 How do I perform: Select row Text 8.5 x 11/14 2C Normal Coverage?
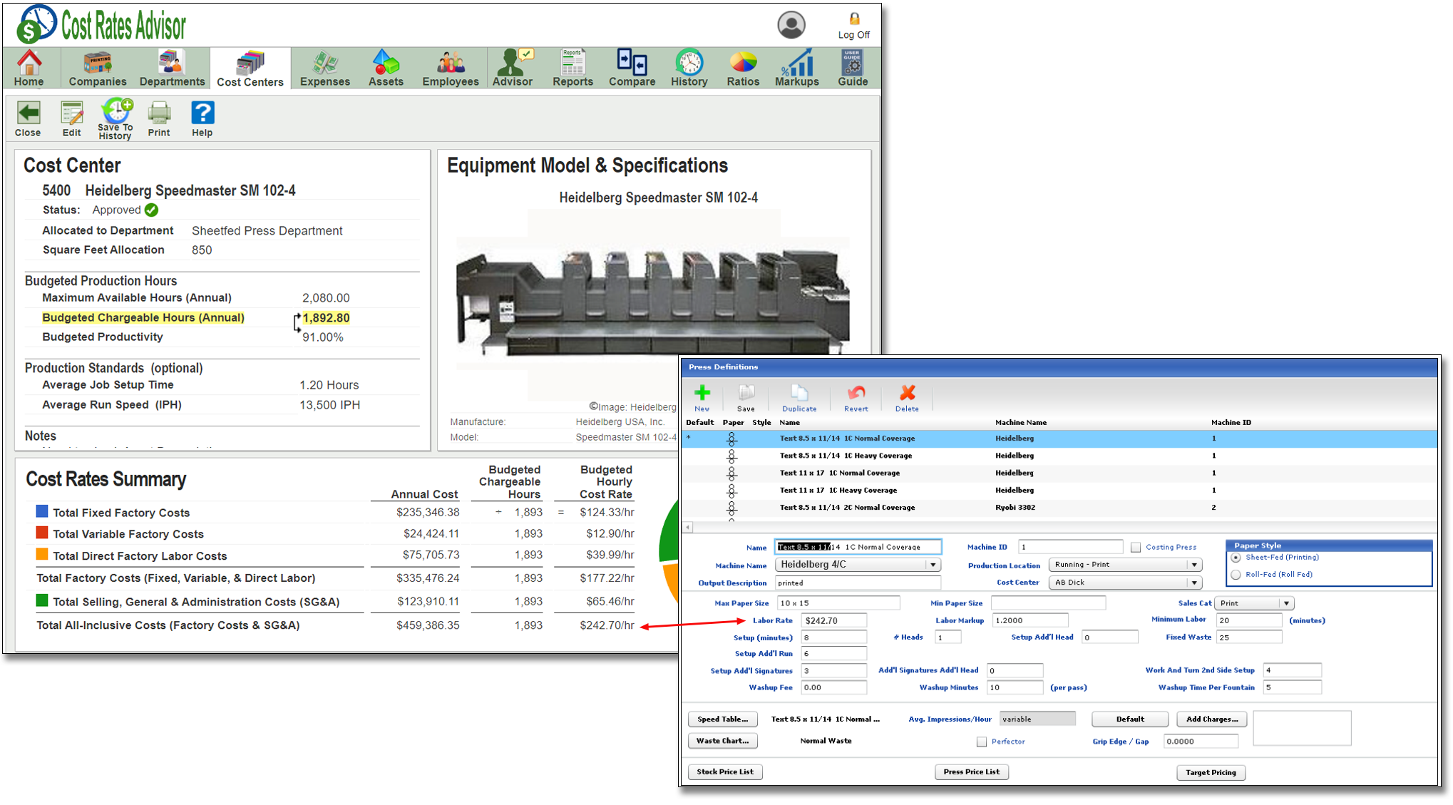[1059, 508]
